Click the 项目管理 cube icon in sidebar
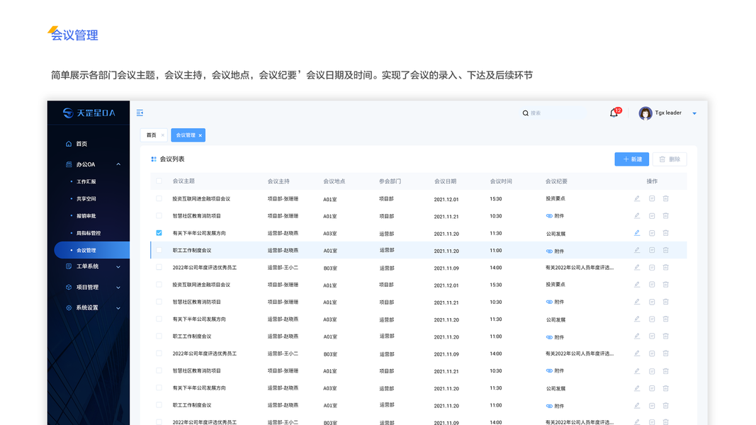 click(69, 287)
